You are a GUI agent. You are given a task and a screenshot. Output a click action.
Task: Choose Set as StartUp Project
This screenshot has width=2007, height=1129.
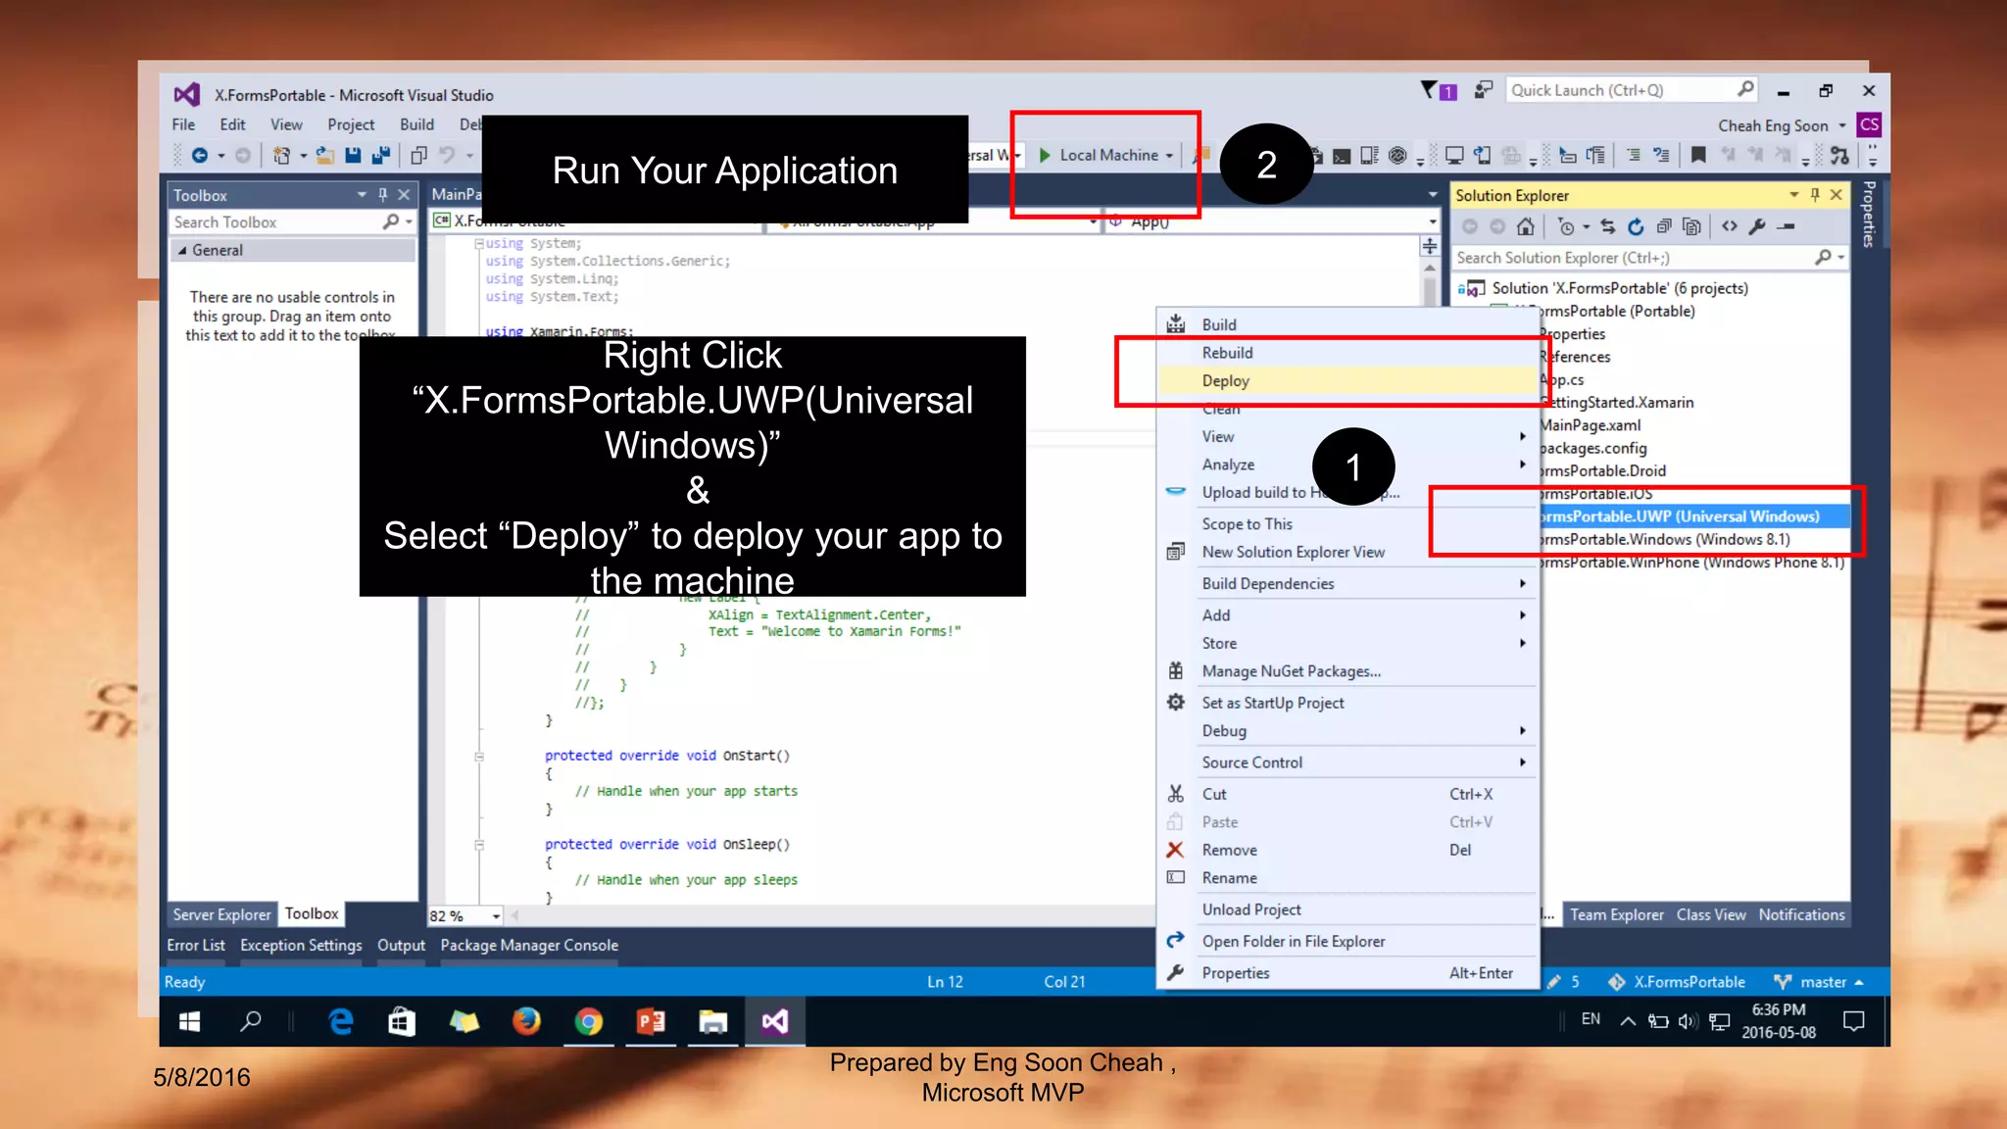pyautogui.click(x=1348, y=703)
